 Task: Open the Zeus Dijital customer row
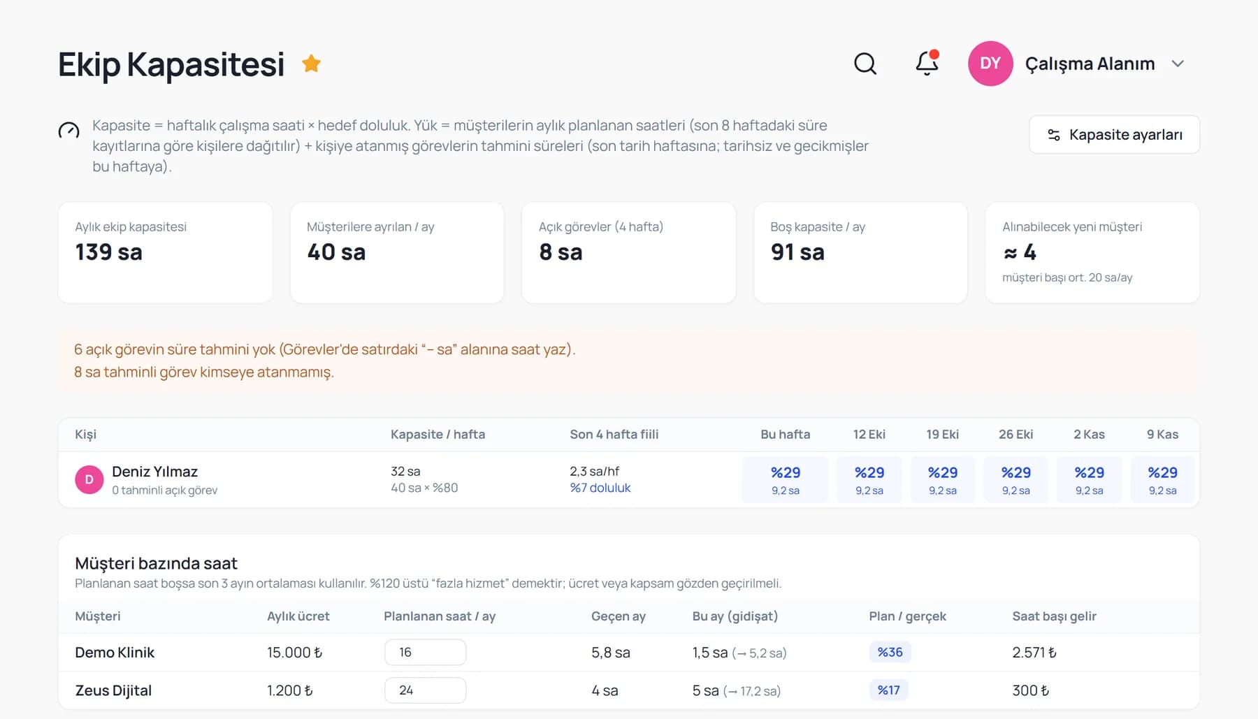point(628,690)
